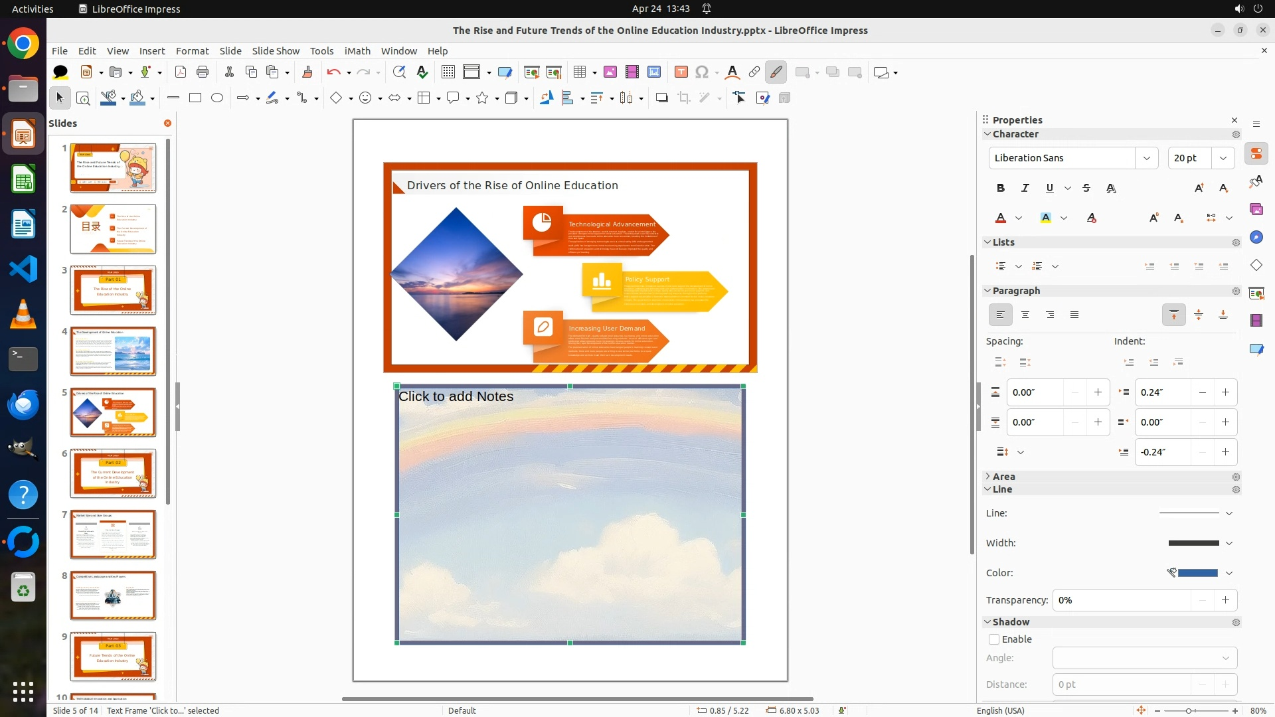Open the line Width dropdown
Viewport: 1275px width, 717px height.
coord(1229,543)
